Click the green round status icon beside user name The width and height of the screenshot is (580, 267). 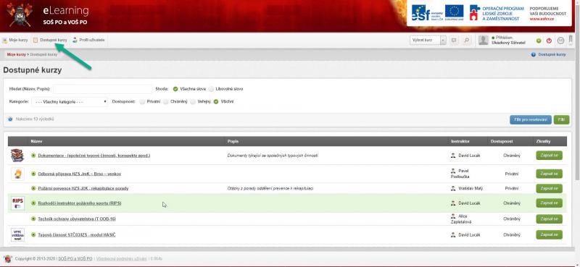coord(539,41)
